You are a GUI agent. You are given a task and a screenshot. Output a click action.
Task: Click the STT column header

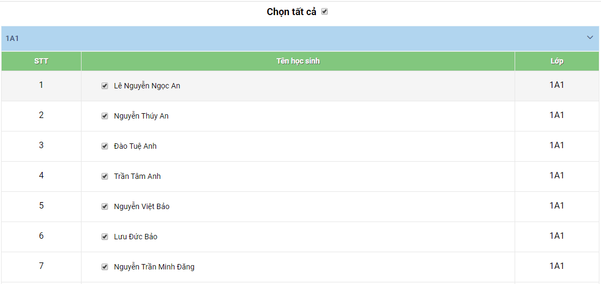pyautogui.click(x=41, y=61)
